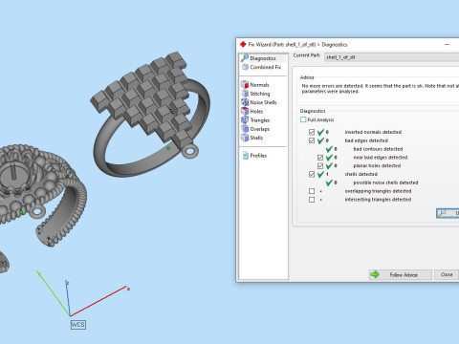The image size is (459, 344).
Task: Click the "possible noise shells detected" text
Action: [x=385, y=183]
